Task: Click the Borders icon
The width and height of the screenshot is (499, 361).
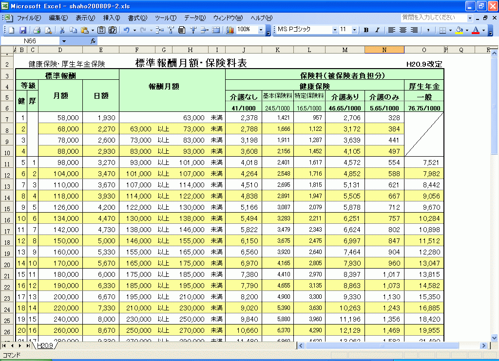Action: (x=442, y=30)
